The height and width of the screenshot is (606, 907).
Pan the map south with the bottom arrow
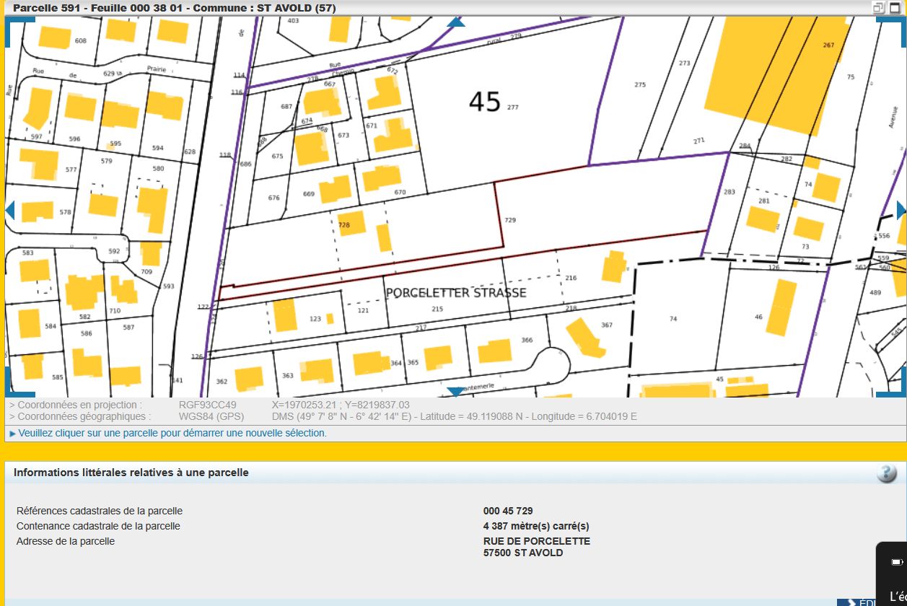[x=455, y=392]
